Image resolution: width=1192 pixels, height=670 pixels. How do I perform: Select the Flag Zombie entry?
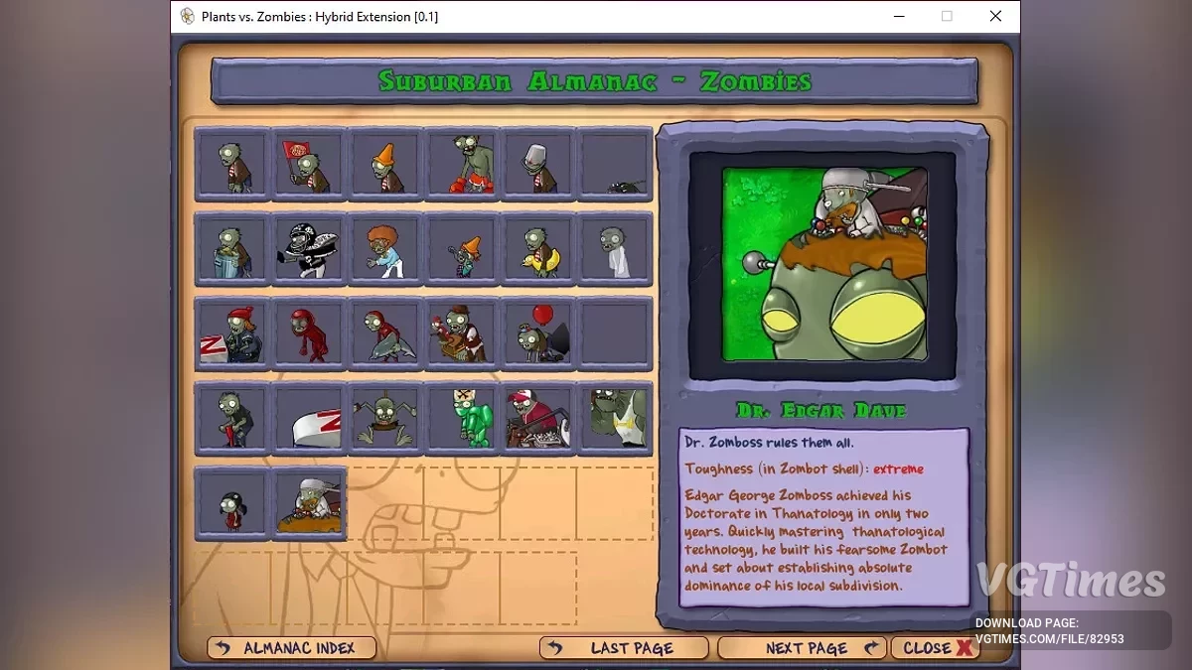pyautogui.click(x=309, y=165)
